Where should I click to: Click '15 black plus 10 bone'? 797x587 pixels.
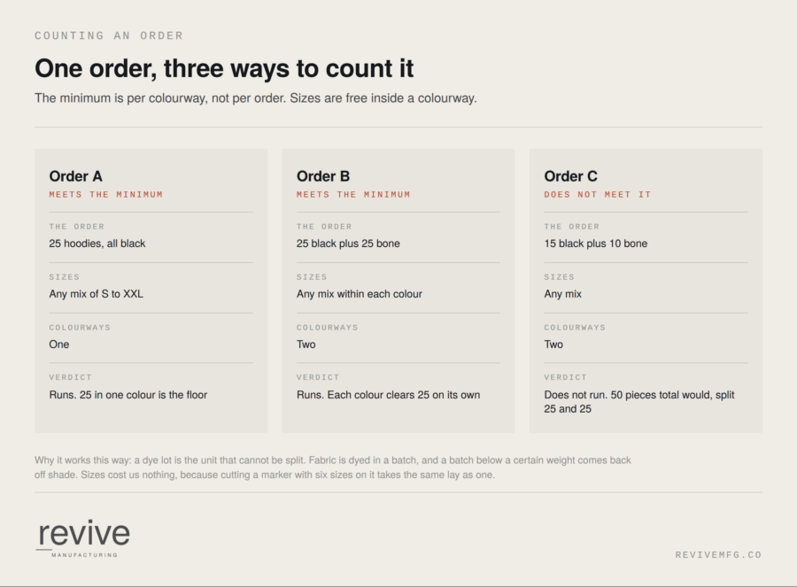click(x=596, y=243)
